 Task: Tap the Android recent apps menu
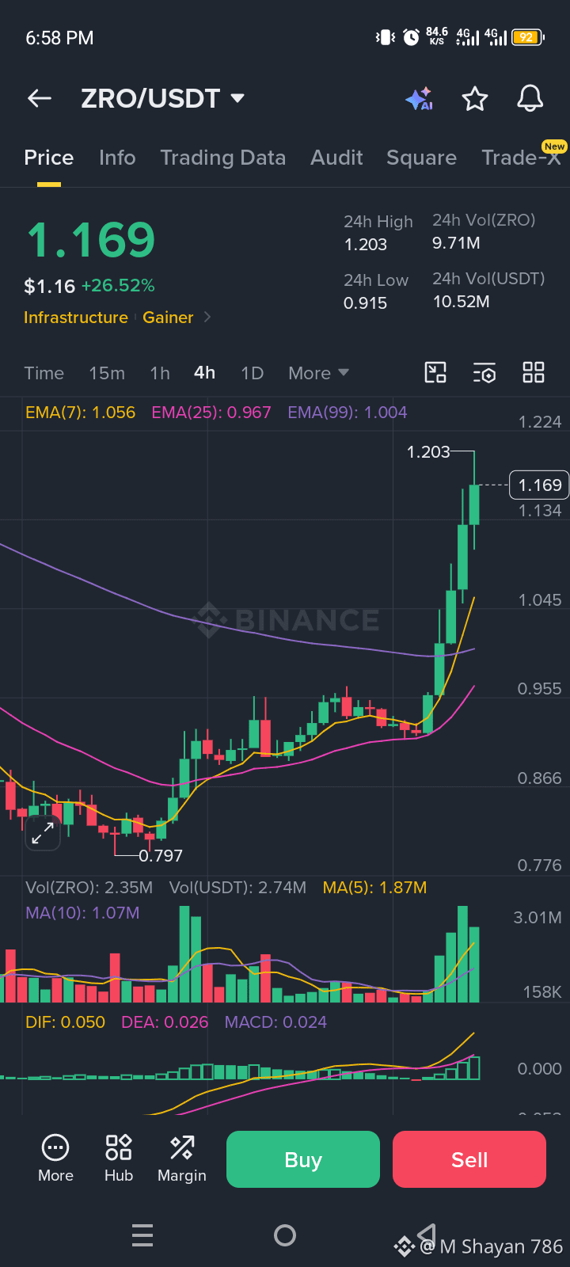(x=142, y=1235)
